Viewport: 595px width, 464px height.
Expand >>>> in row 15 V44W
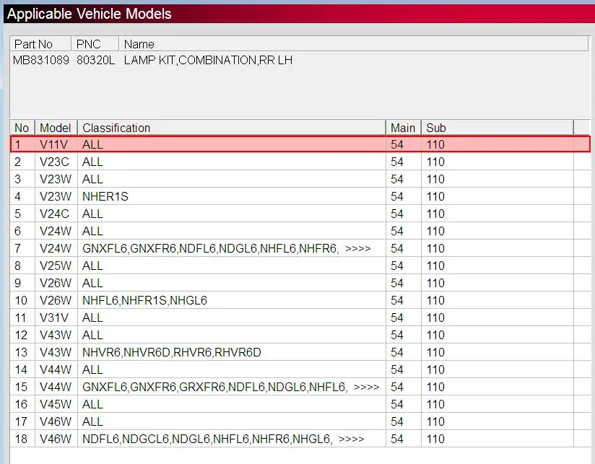[367, 387]
